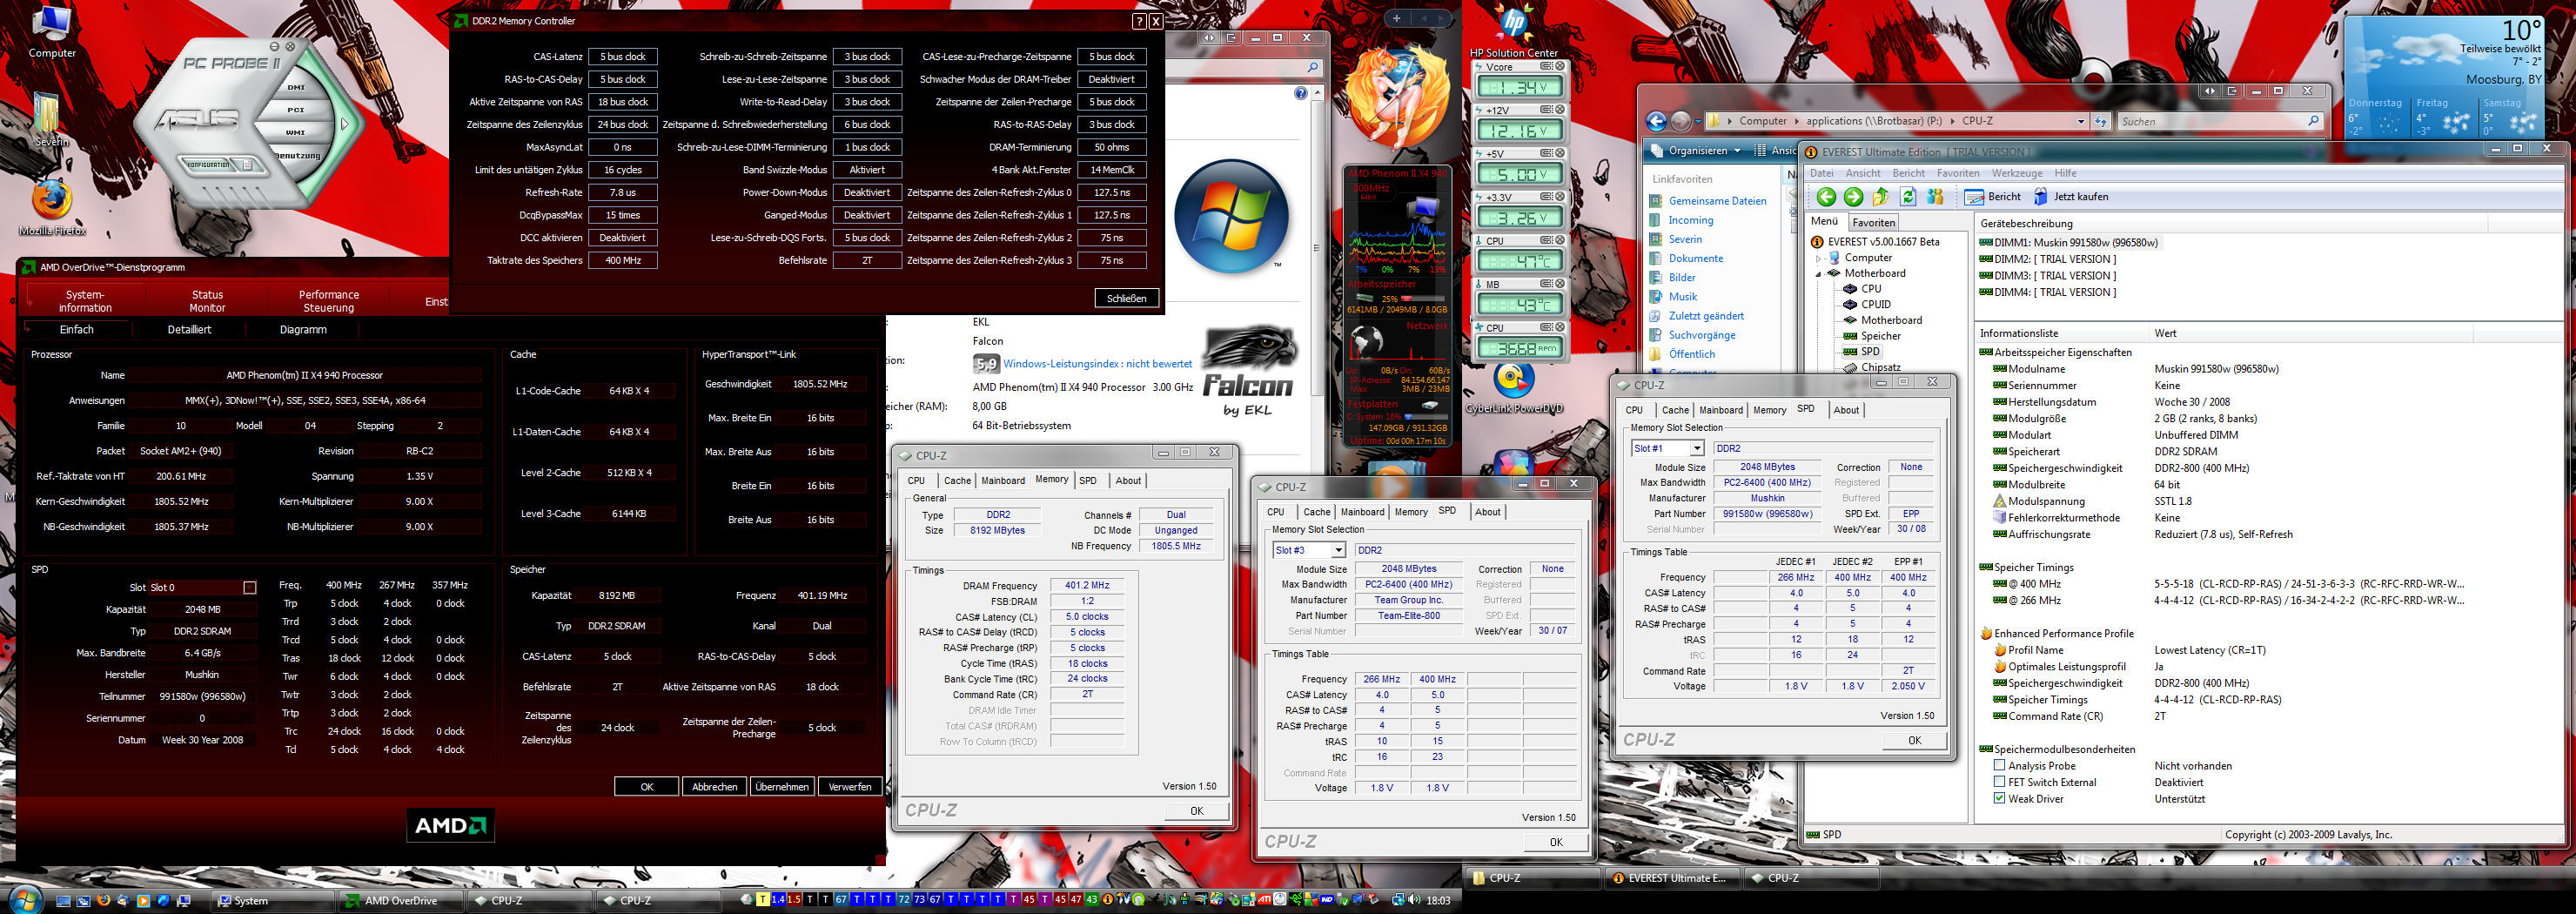2576x914 pixels.
Task: Toggle the FET Switch External checkbox in EVEREST
Action: click(1999, 782)
